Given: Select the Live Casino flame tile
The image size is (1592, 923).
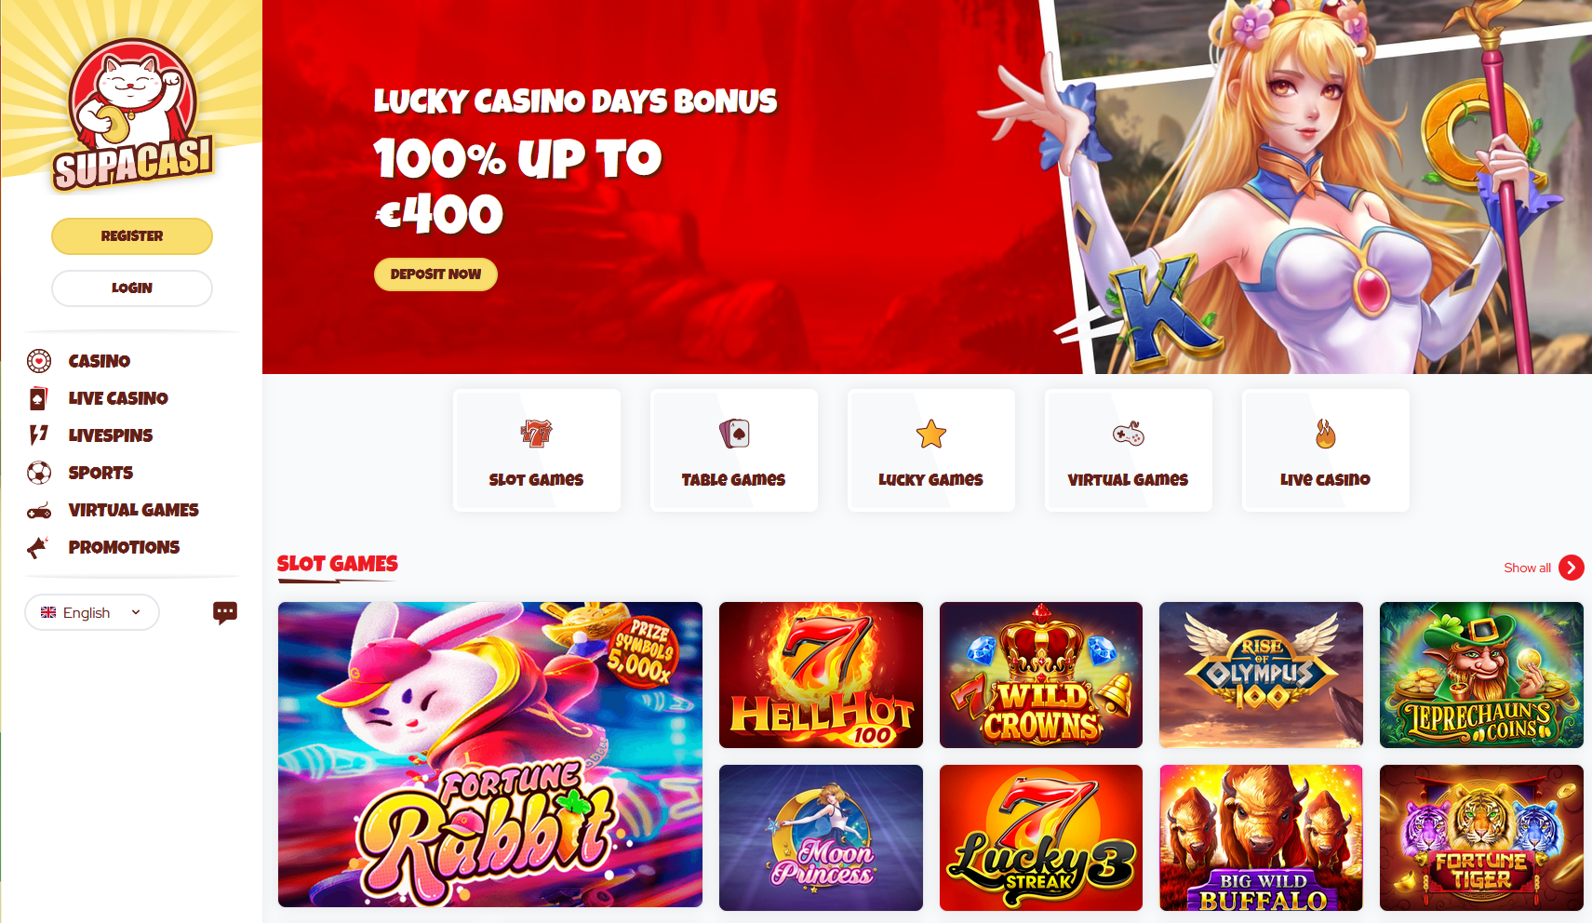Looking at the screenshot, I should [1326, 450].
